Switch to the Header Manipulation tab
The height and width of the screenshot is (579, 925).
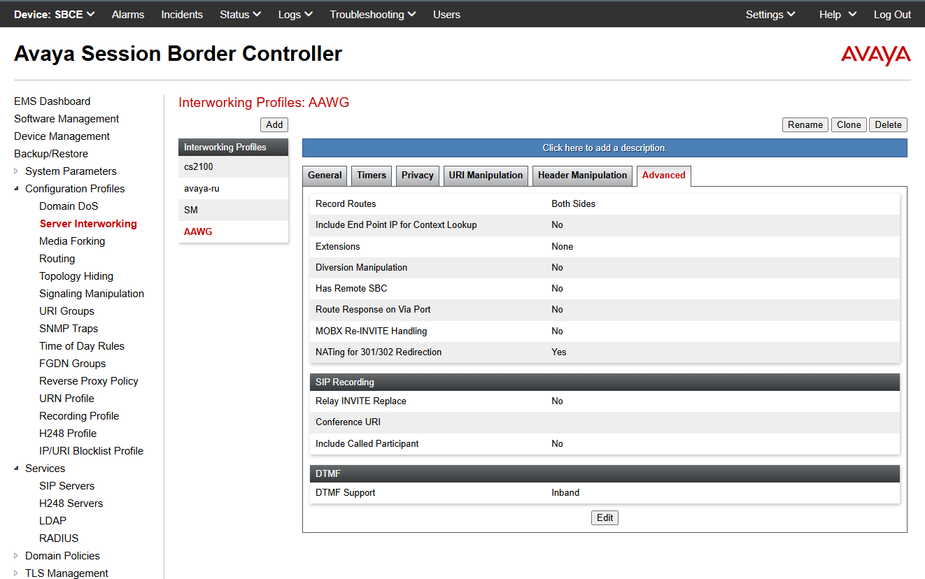point(582,176)
